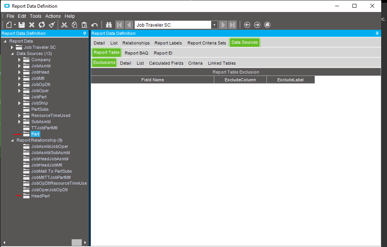Select the Part data source item
The width and height of the screenshot is (387, 247).
click(x=35, y=134)
